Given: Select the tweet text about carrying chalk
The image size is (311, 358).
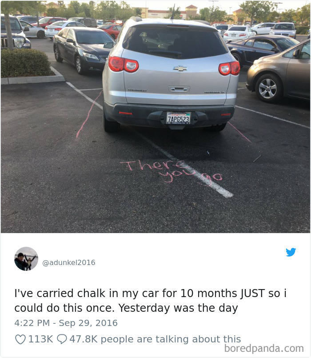Looking at the screenshot, I should click(x=150, y=301).
